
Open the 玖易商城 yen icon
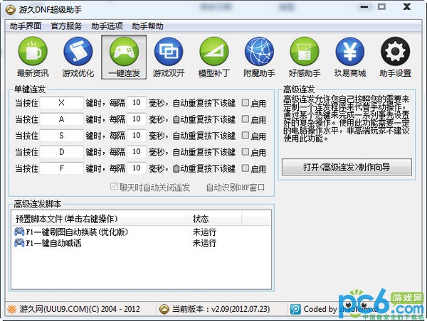350,52
